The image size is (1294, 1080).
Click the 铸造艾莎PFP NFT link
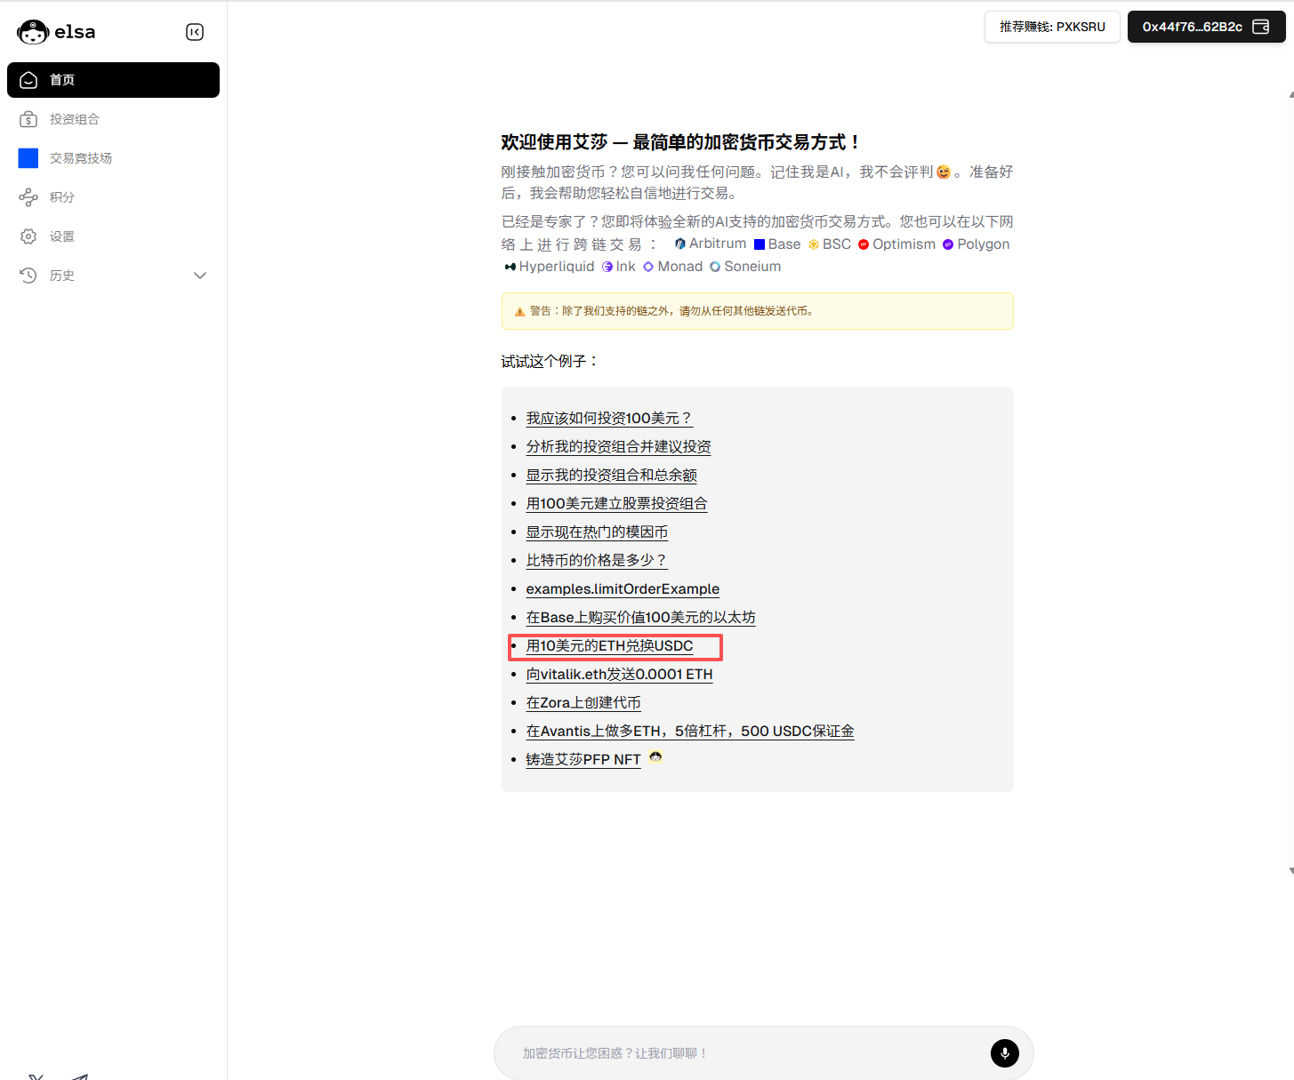pos(583,759)
